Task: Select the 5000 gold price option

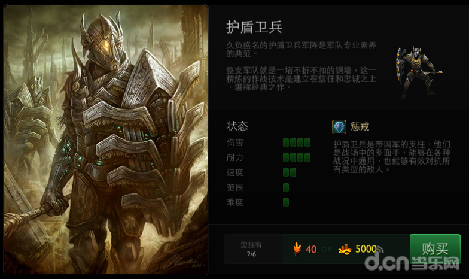Action: pos(358,249)
